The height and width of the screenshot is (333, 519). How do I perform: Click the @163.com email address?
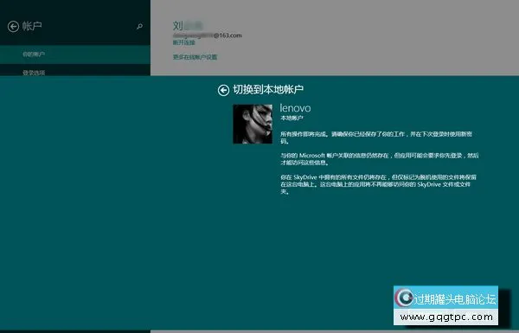pos(208,35)
